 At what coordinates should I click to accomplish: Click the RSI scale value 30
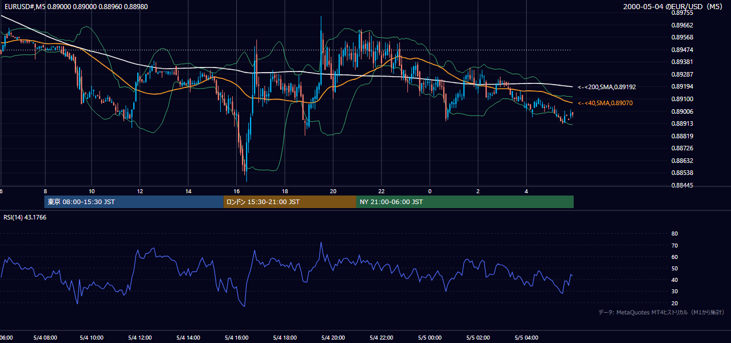674,291
